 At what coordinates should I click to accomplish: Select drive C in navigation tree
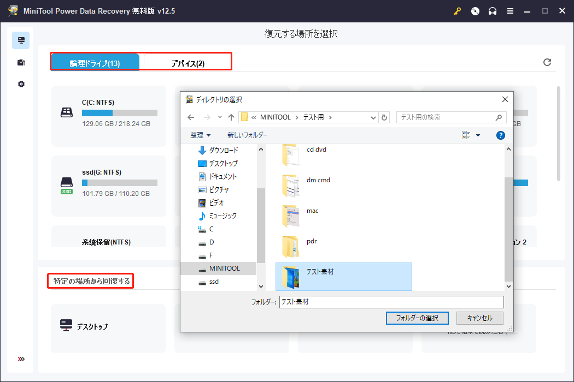pyautogui.click(x=206, y=229)
